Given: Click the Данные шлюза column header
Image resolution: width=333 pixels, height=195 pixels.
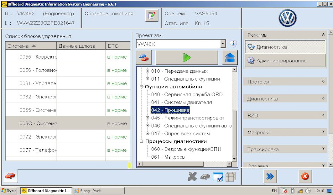Looking at the screenshot, I should click(81, 46).
